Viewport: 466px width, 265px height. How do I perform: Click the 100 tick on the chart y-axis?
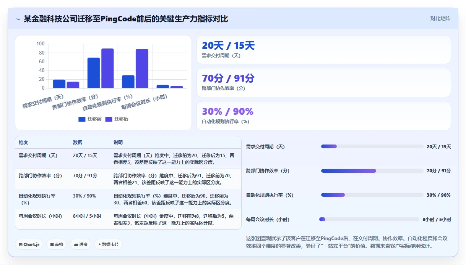41,44
